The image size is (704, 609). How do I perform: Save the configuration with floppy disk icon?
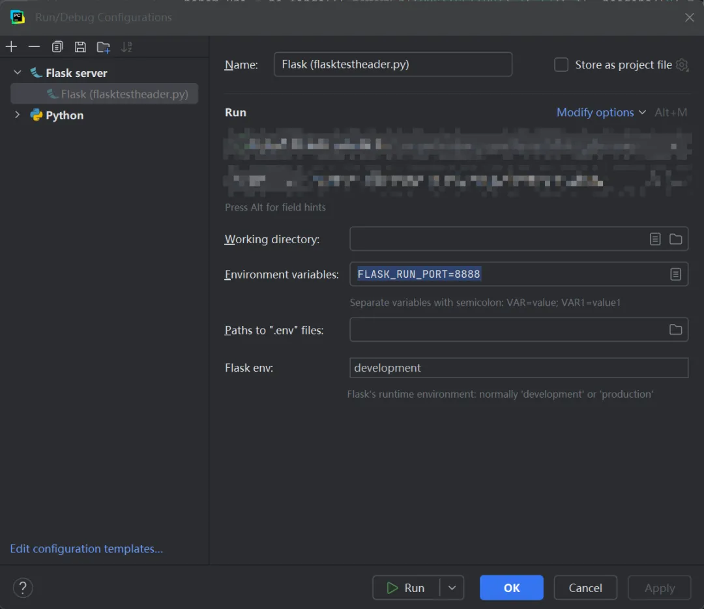[x=80, y=47]
